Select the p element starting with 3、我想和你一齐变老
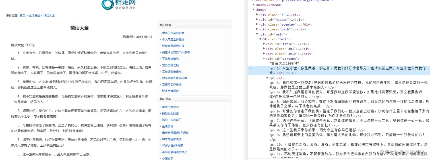This screenshot has width=430, height=160. (x=348, y=85)
